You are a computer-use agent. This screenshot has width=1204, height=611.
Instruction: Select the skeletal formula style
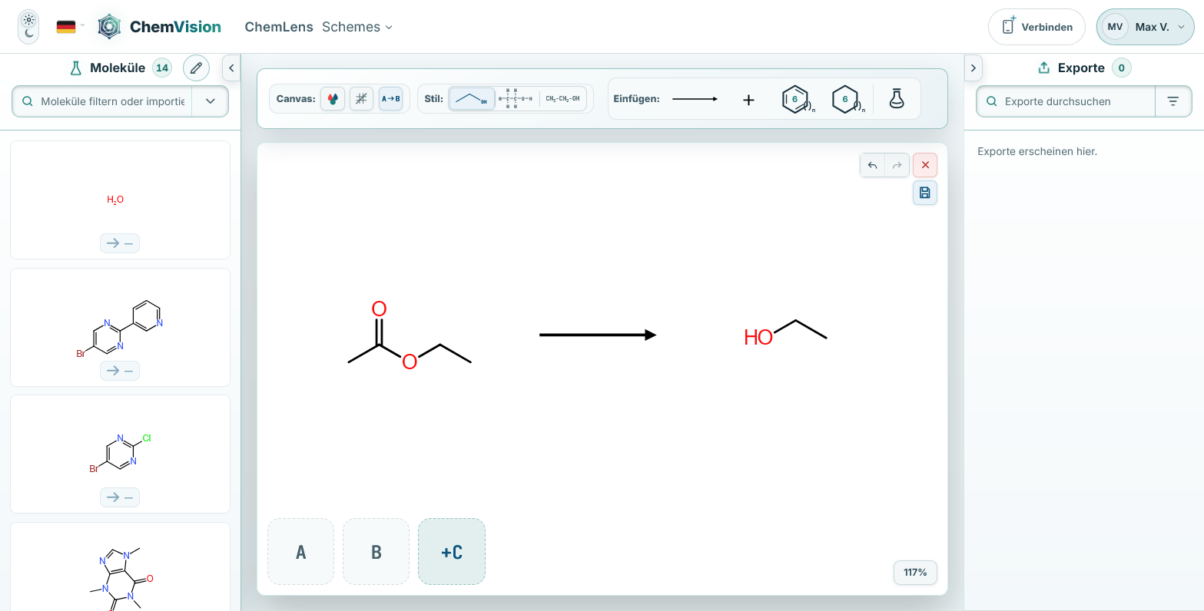pyautogui.click(x=472, y=98)
